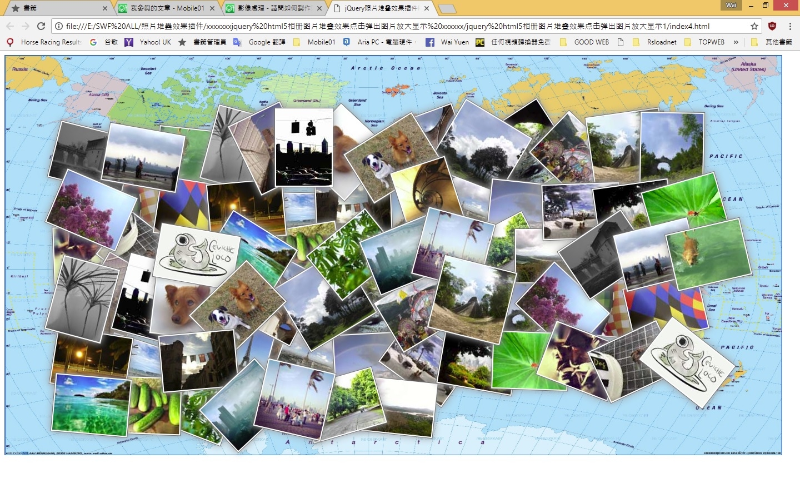The image size is (800, 478).
Task: Open the 其他書籤 folder
Action: pyautogui.click(x=771, y=42)
